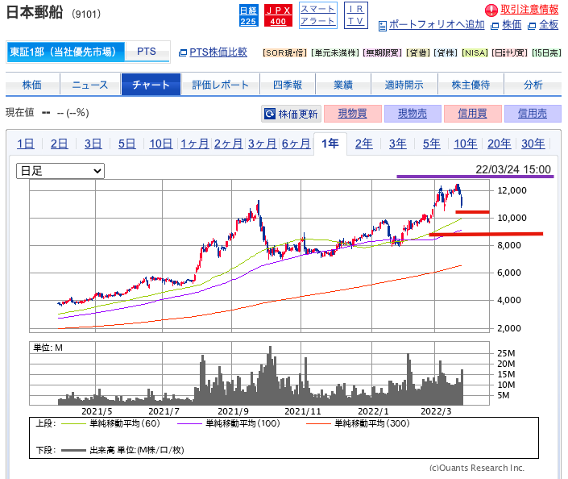Screen dimensions: 568x479
Task: Click the 出来高 volume legend entry
Action: click(x=122, y=450)
